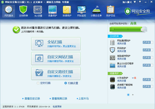Start 全站扫描 full site scan
The width and height of the screenshot is (155, 109).
point(56,44)
